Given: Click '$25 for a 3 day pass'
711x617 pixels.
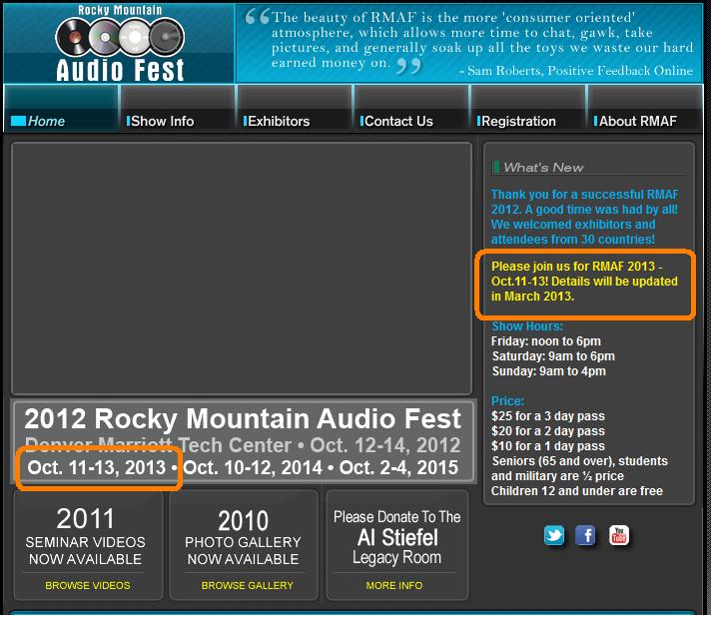Looking at the screenshot, I should [548, 416].
